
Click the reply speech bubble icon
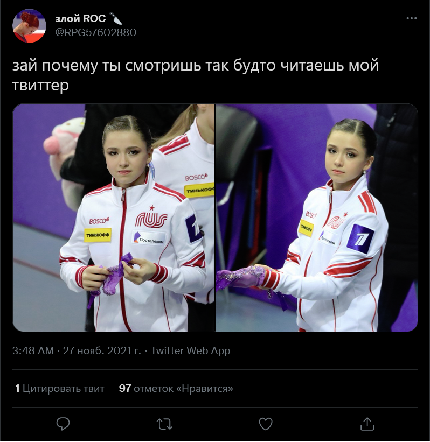(x=63, y=424)
